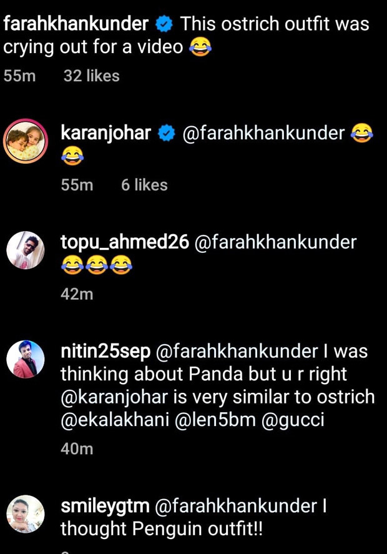
Task: Open farahkhankunder username at the top
Action: 76,24
